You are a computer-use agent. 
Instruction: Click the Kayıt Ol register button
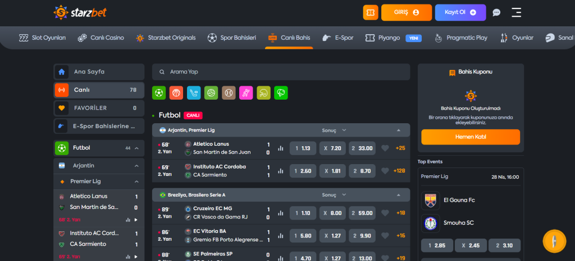(x=460, y=12)
